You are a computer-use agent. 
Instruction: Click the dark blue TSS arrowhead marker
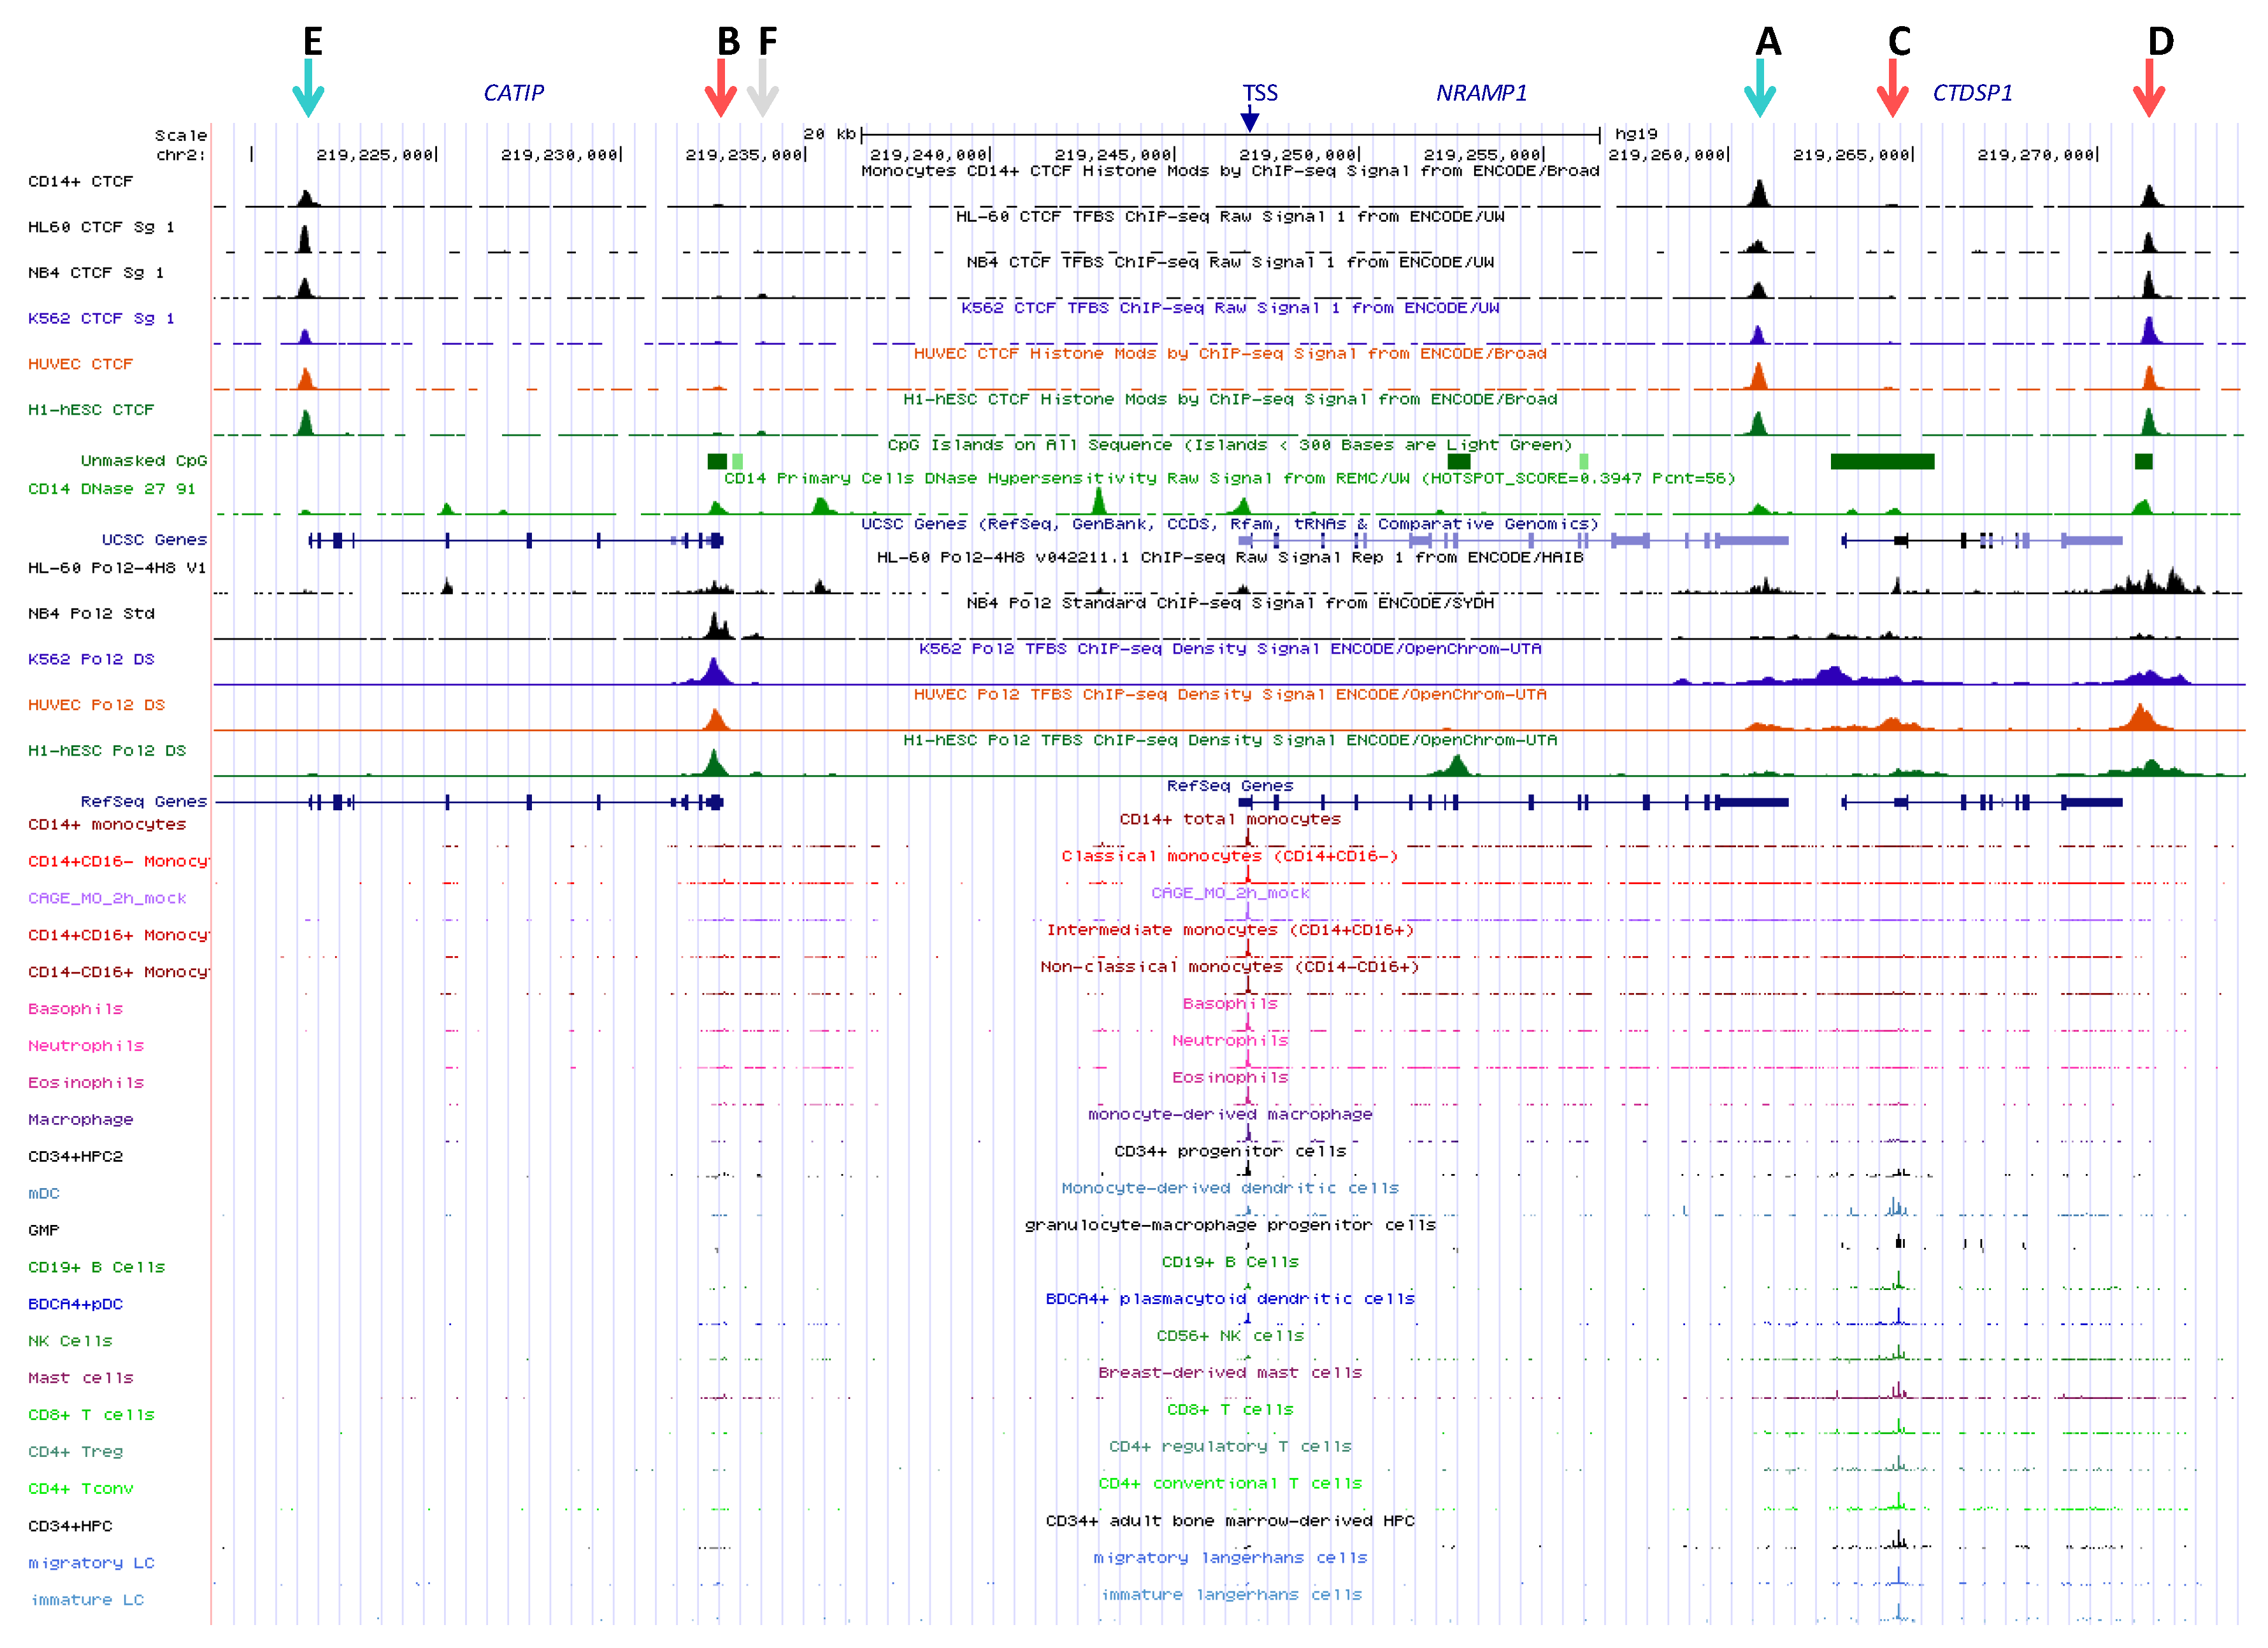[1249, 121]
